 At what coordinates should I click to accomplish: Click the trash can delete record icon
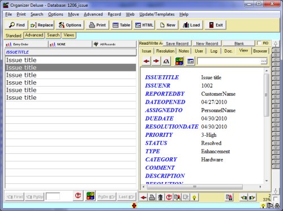click(160, 197)
